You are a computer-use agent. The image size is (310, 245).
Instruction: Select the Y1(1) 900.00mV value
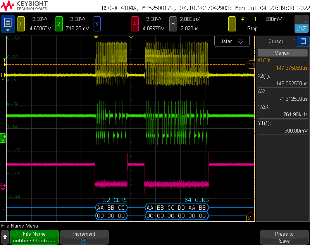[296, 131]
